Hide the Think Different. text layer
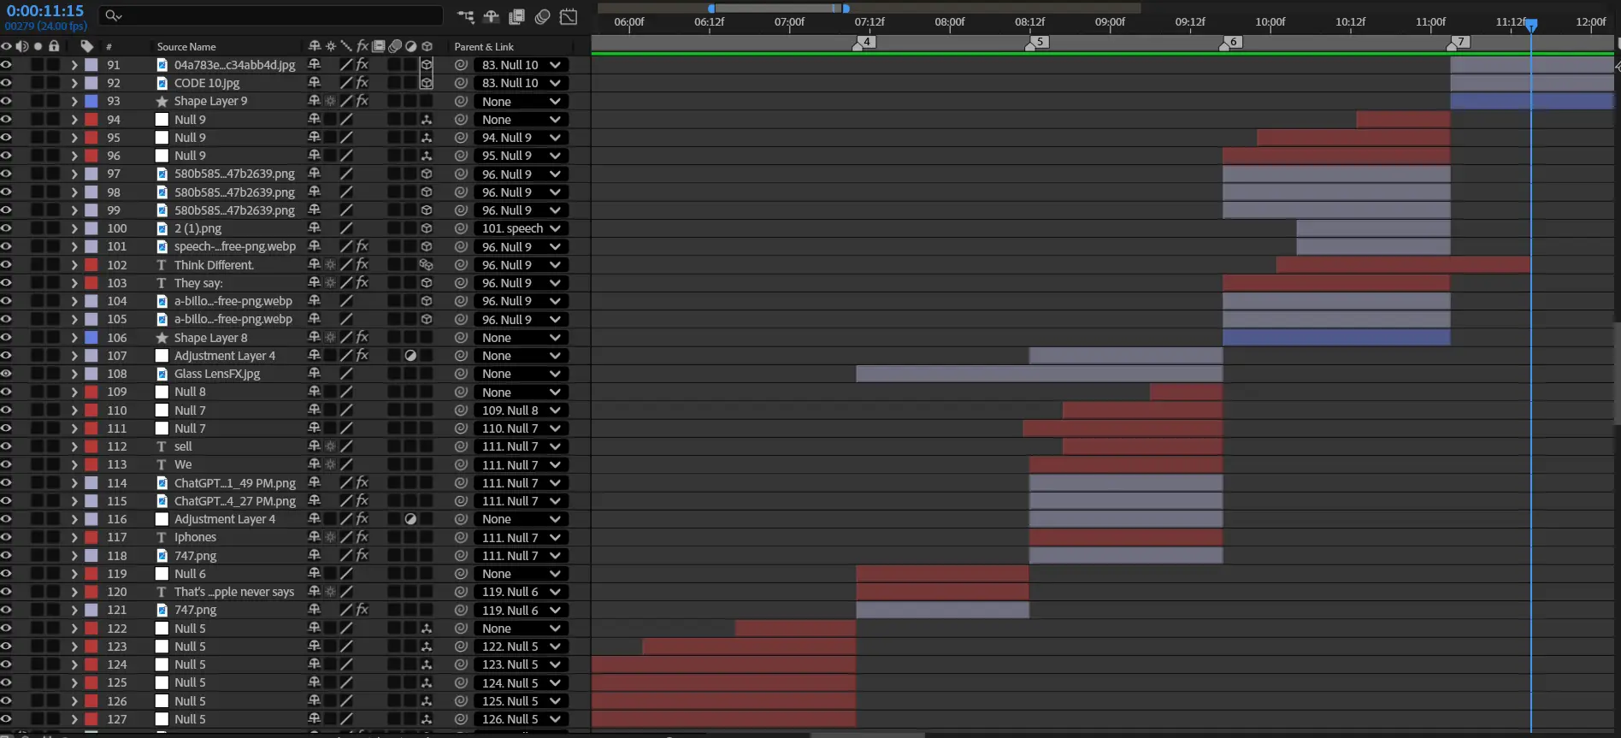The height and width of the screenshot is (738, 1621). pyautogui.click(x=6, y=265)
